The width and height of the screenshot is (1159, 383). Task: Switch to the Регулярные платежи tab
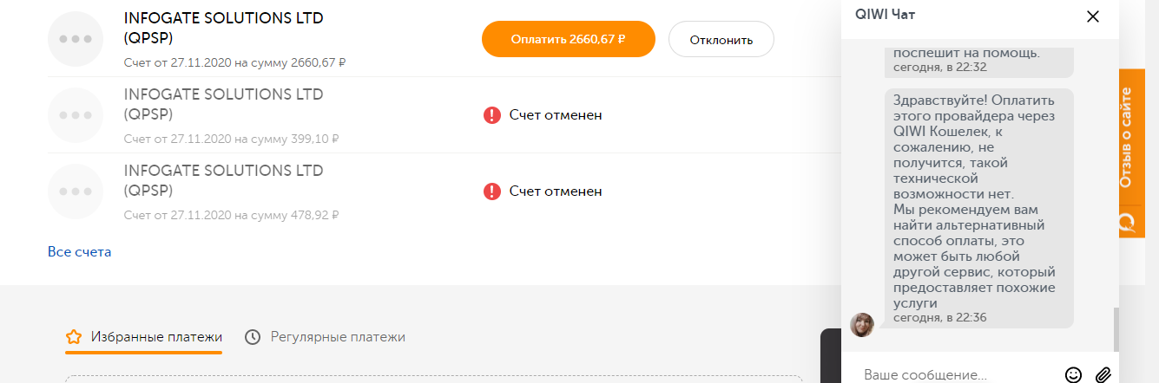tap(326, 337)
